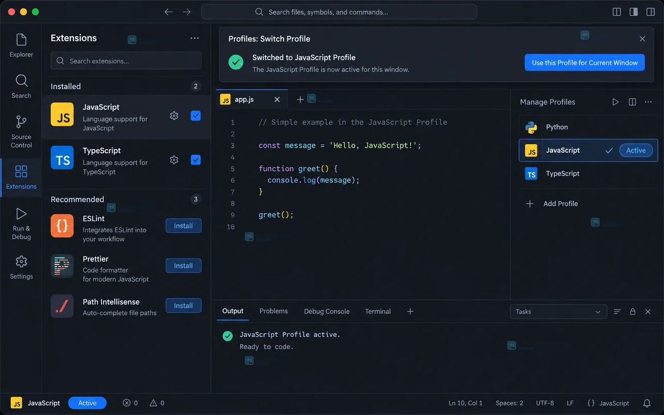Select the TypeScript profile

pyautogui.click(x=588, y=174)
